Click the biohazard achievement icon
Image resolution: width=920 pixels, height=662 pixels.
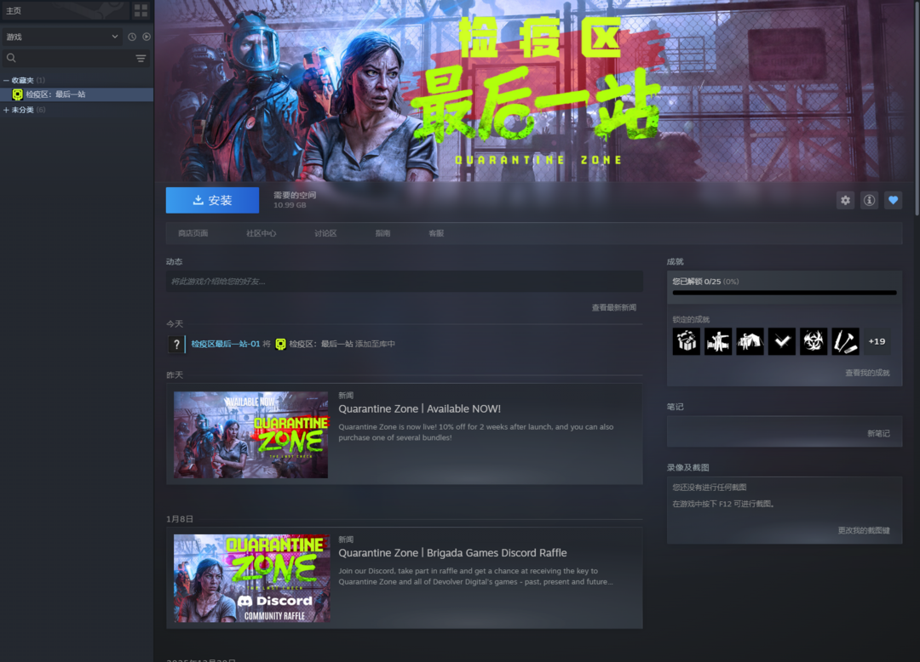coord(814,341)
